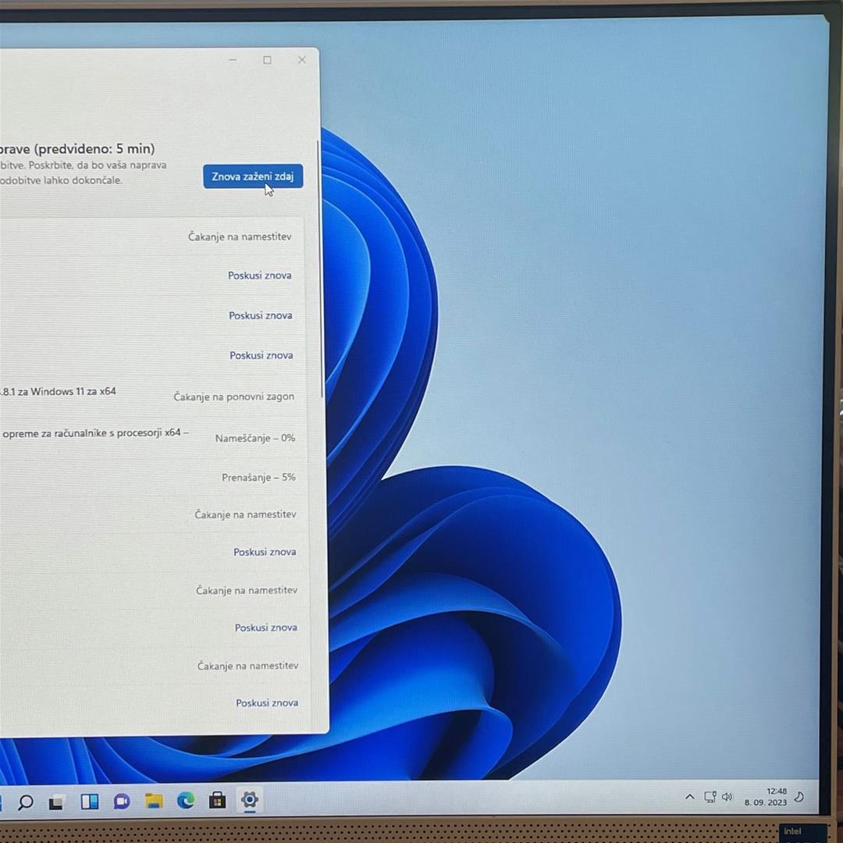Minimize the Windows Update settings window
The height and width of the screenshot is (843, 843).
coord(233,60)
